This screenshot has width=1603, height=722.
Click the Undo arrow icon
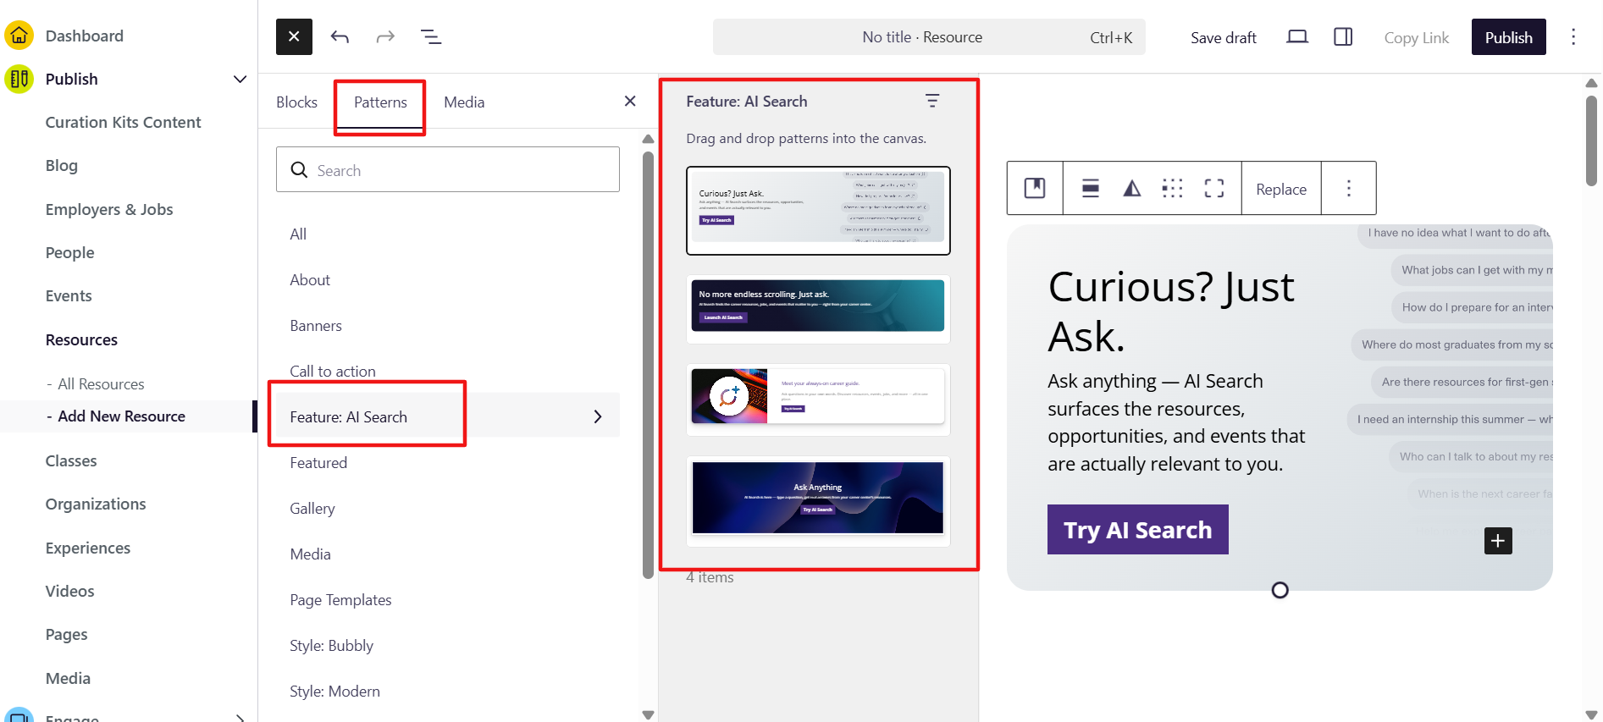(340, 36)
